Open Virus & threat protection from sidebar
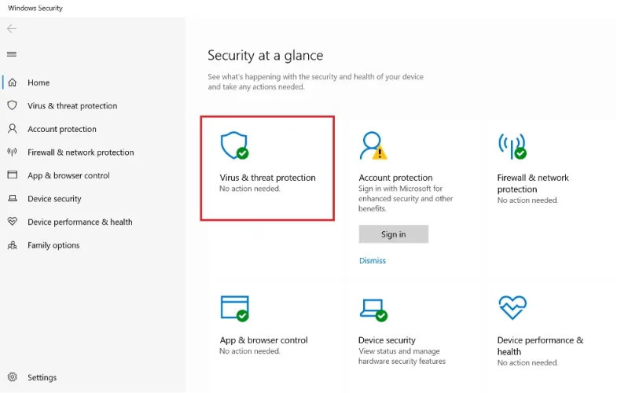This screenshot has height=393, width=617. click(x=72, y=106)
